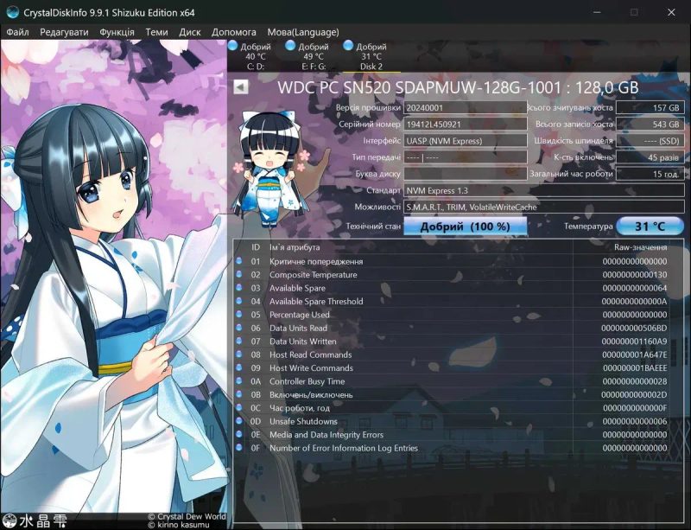Click the health orb above Disk 2
Screen dimensions: 691x530
(348, 46)
